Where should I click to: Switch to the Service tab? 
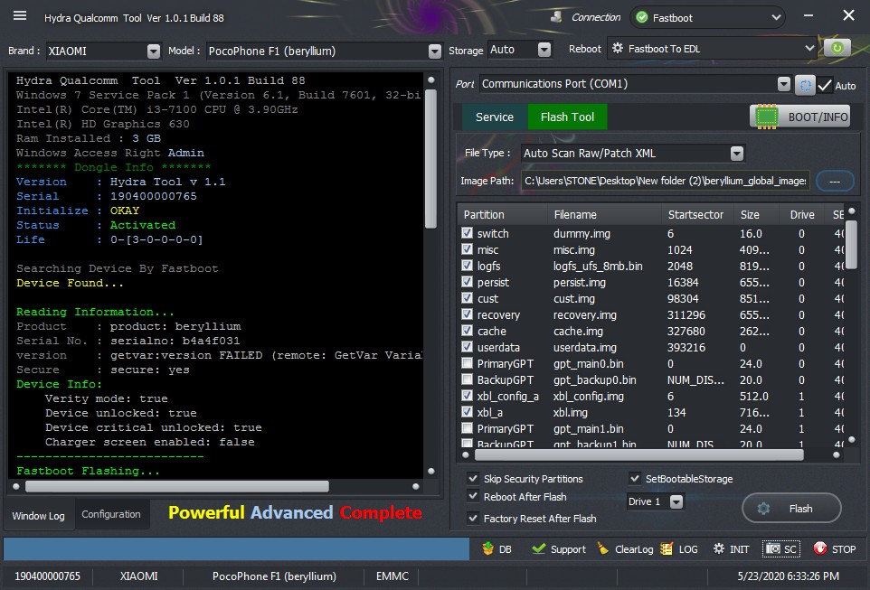pos(495,117)
